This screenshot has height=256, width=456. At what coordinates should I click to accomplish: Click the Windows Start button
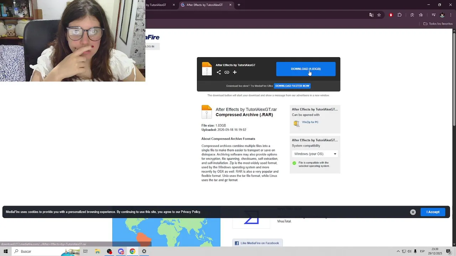pyautogui.click(x=6, y=251)
